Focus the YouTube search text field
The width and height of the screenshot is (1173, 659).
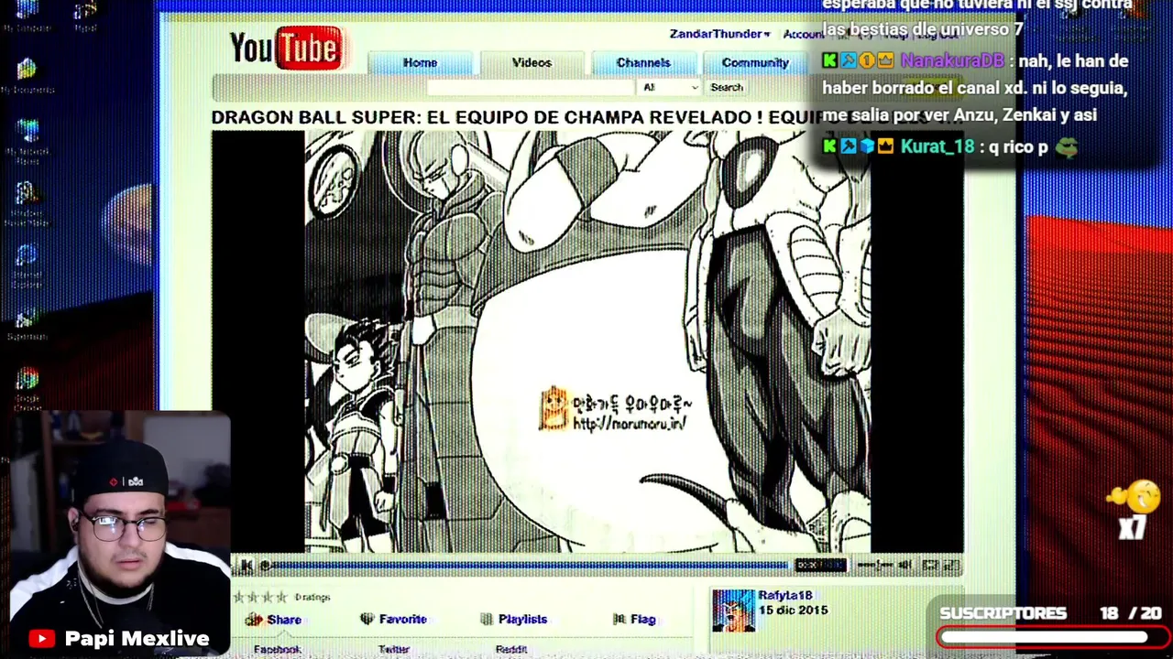point(530,87)
